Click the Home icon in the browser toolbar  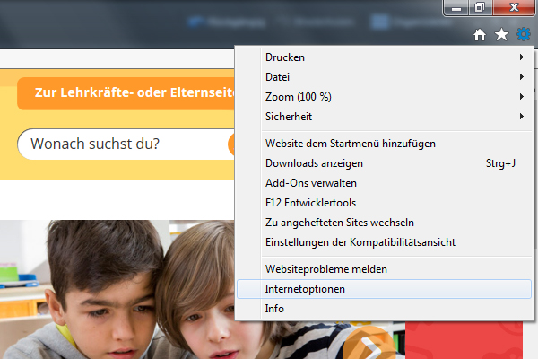click(x=480, y=35)
